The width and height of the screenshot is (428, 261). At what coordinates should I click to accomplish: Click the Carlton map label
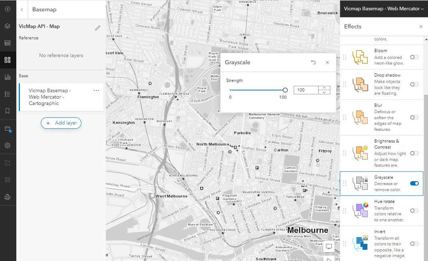[x=281, y=150]
